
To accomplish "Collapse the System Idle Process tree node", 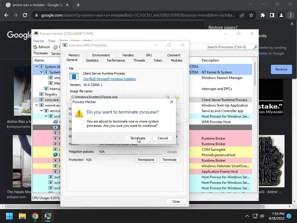I will [37, 66].
